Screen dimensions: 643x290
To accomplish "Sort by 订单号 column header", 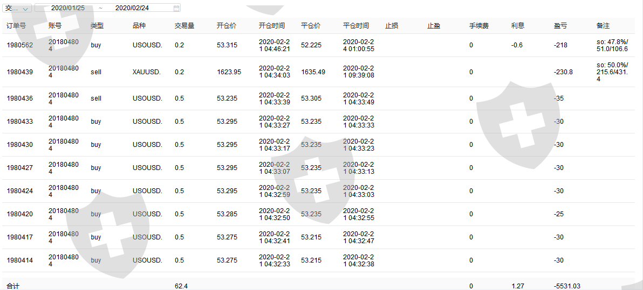I will pyautogui.click(x=16, y=26).
